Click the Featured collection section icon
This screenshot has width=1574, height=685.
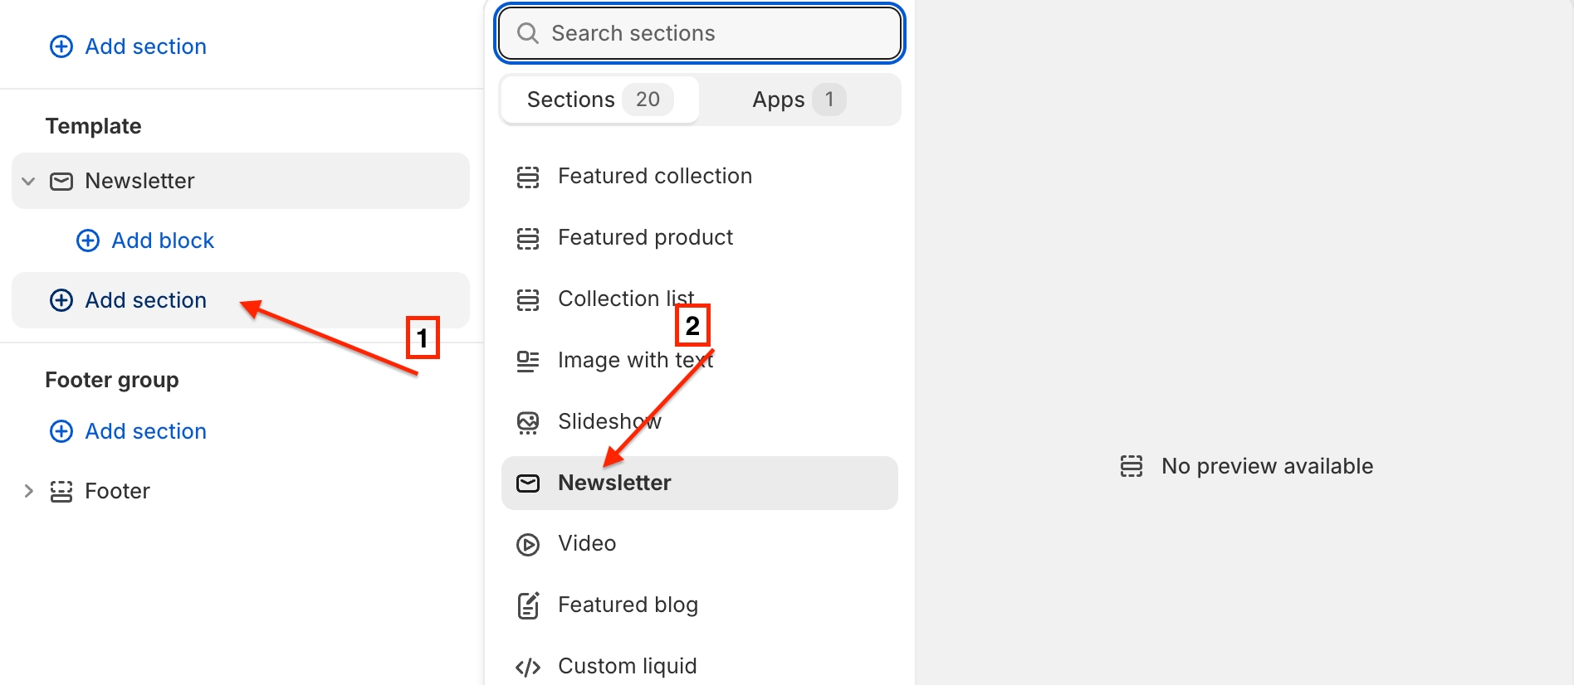pyautogui.click(x=528, y=177)
